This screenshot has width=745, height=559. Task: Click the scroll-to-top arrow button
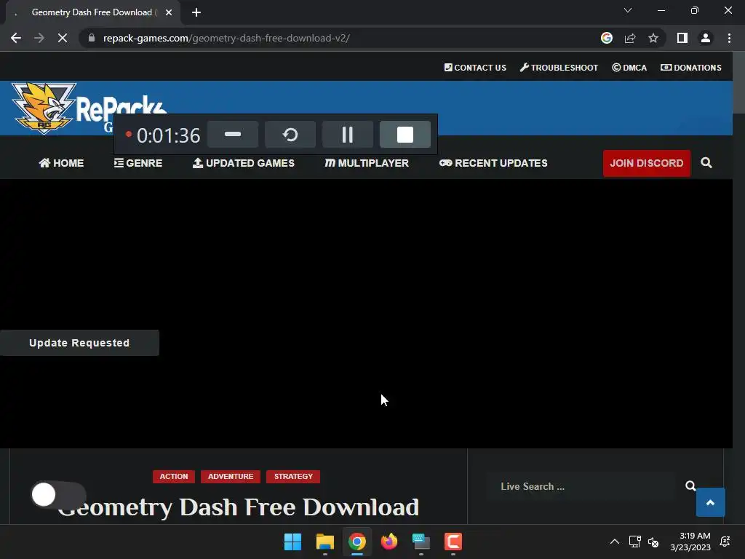tap(710, 502)
